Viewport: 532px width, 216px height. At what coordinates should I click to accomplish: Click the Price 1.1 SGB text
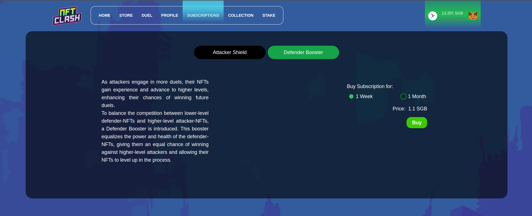pyautogui.click(x=410, y=109)
